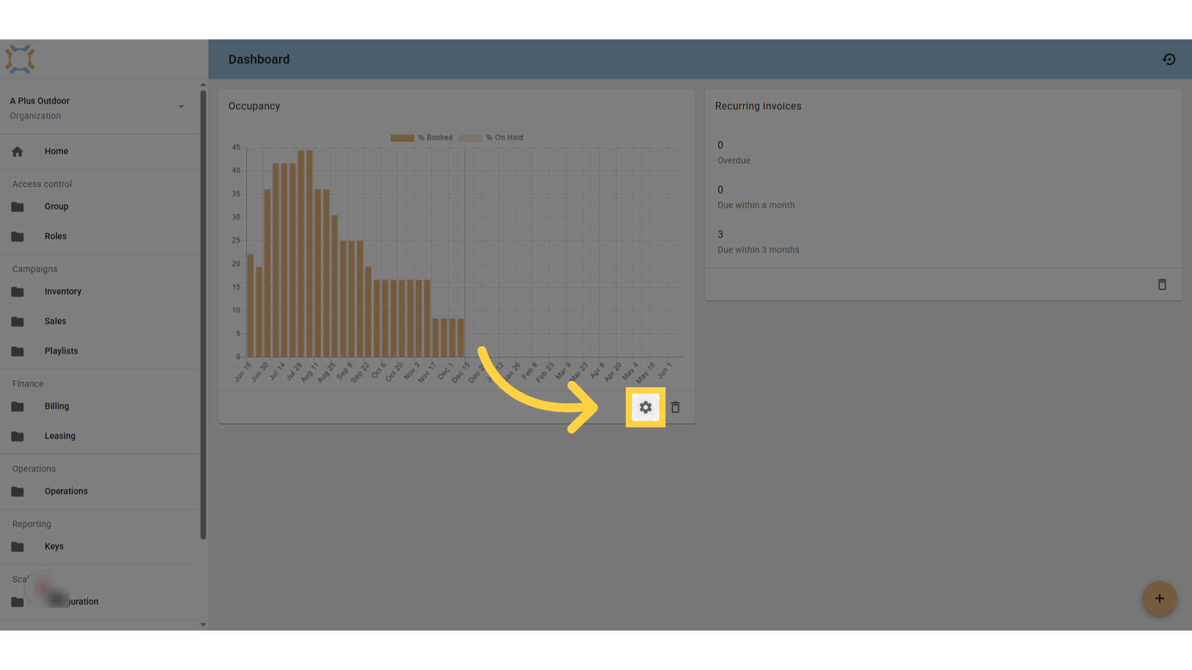Click the sidebar scrollbar thumb

pyautogui.click(x=203, y=315)
